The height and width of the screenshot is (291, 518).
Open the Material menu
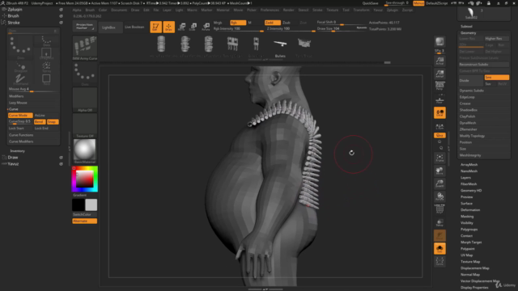click(x=223, y=10)
